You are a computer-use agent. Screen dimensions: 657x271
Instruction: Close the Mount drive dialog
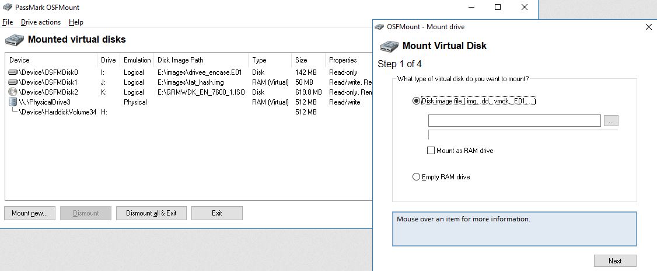(x=649, y=27)
